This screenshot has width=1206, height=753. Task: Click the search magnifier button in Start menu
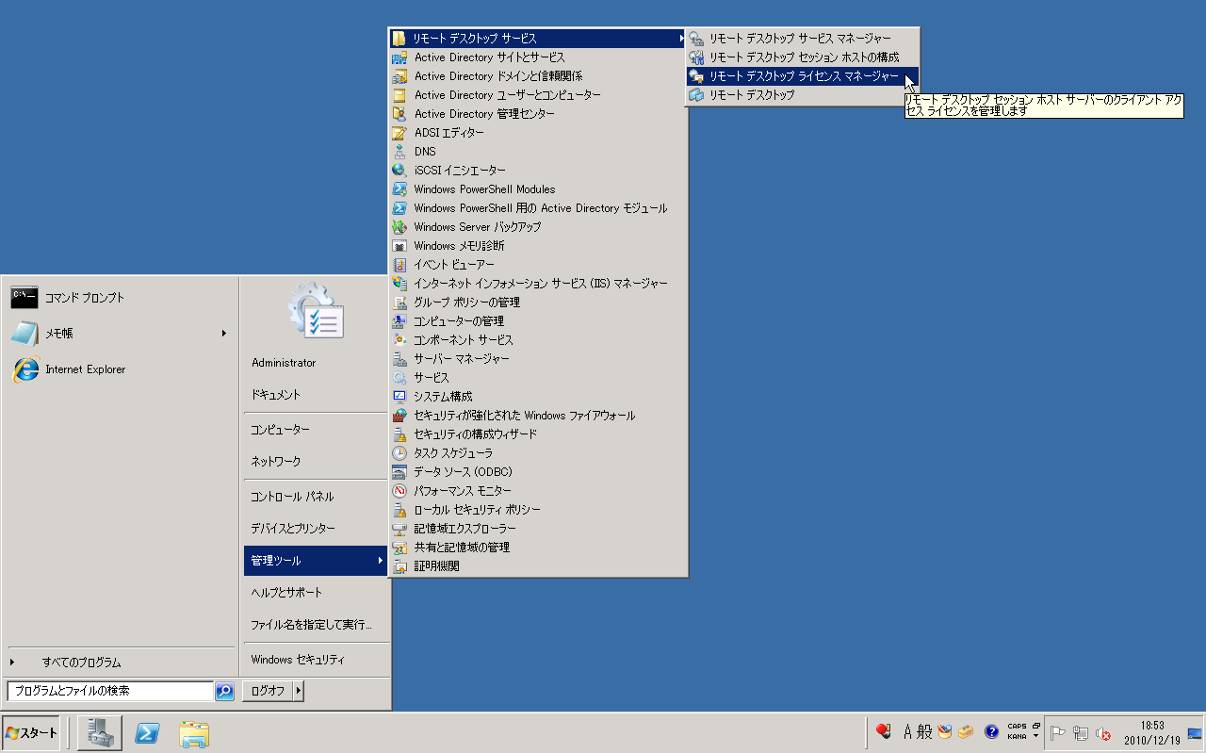pyautogui.click(x=224, y=691)
